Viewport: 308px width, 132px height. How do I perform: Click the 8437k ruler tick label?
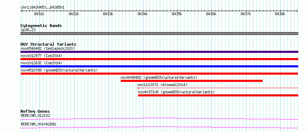tap(246, 14)
